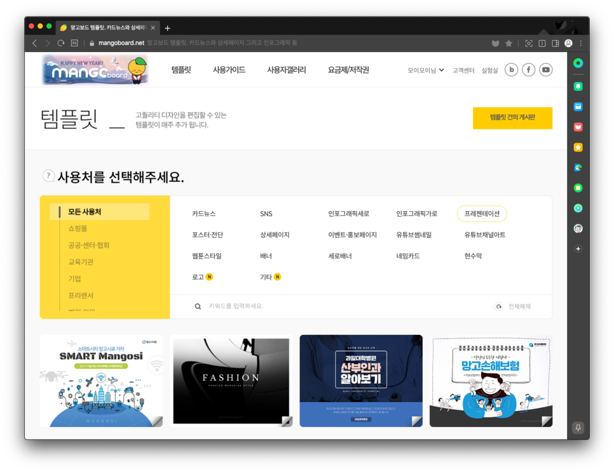Screen dimensions: 614x472
Task: Choose the SNS template type
Action: pos(266,214)
